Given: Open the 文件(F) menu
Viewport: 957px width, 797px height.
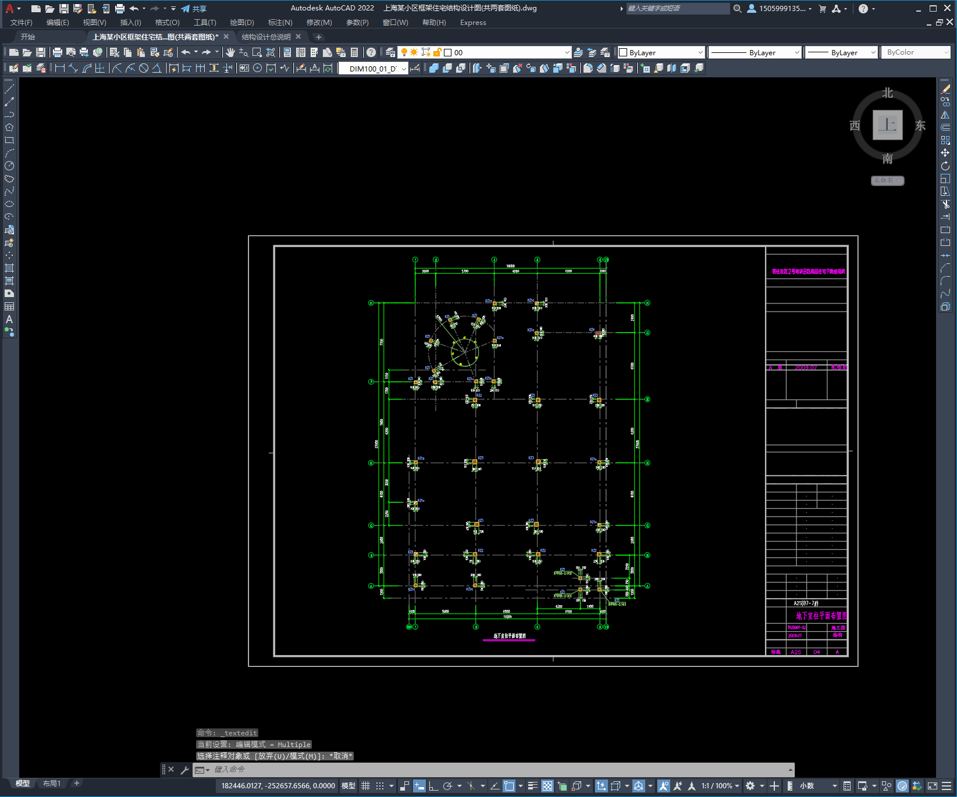Looking at the screenshot, I should (x=22, y=23).
